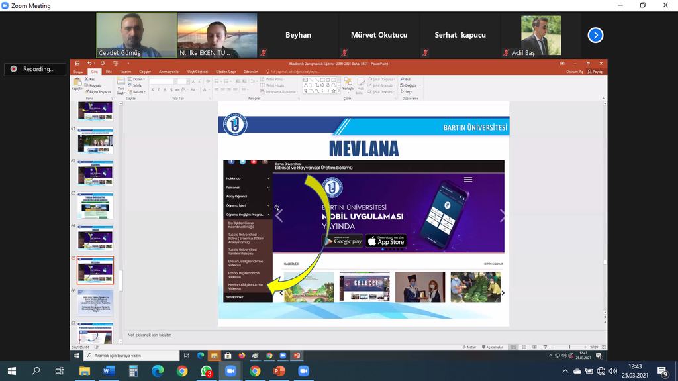Click the zoom-in plus button
This screenshot has width=678, height=381.
pyautogui.click(x=585, y=347)
